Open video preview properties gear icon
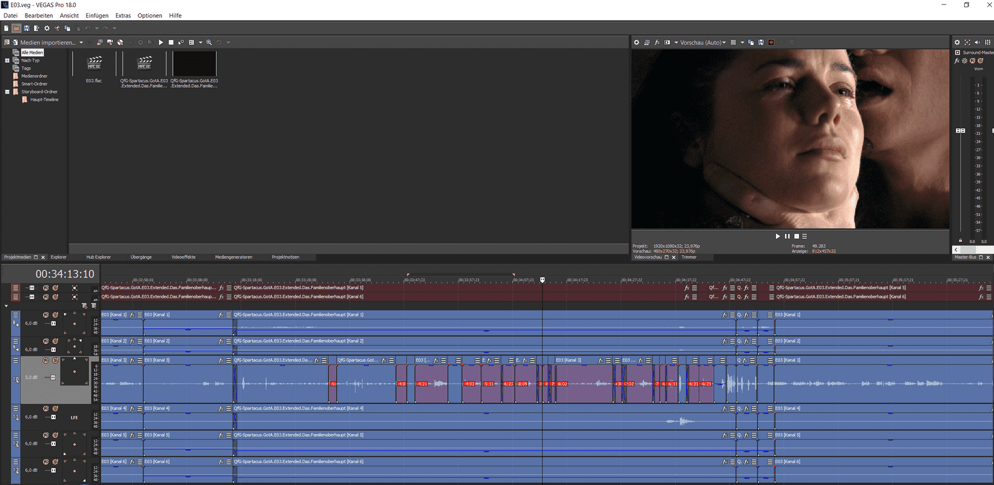 [636, 42]
